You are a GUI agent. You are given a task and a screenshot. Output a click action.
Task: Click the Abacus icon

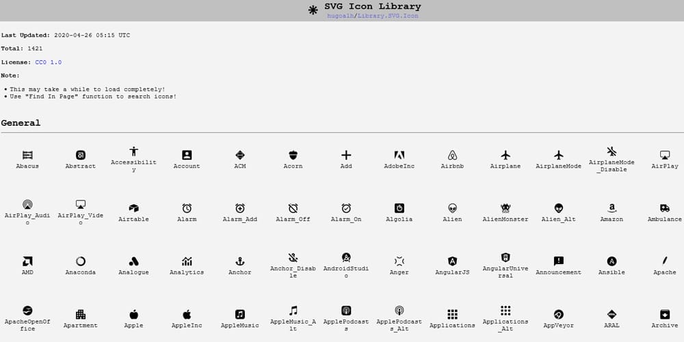pyautogui.click(x=27, y=155)
